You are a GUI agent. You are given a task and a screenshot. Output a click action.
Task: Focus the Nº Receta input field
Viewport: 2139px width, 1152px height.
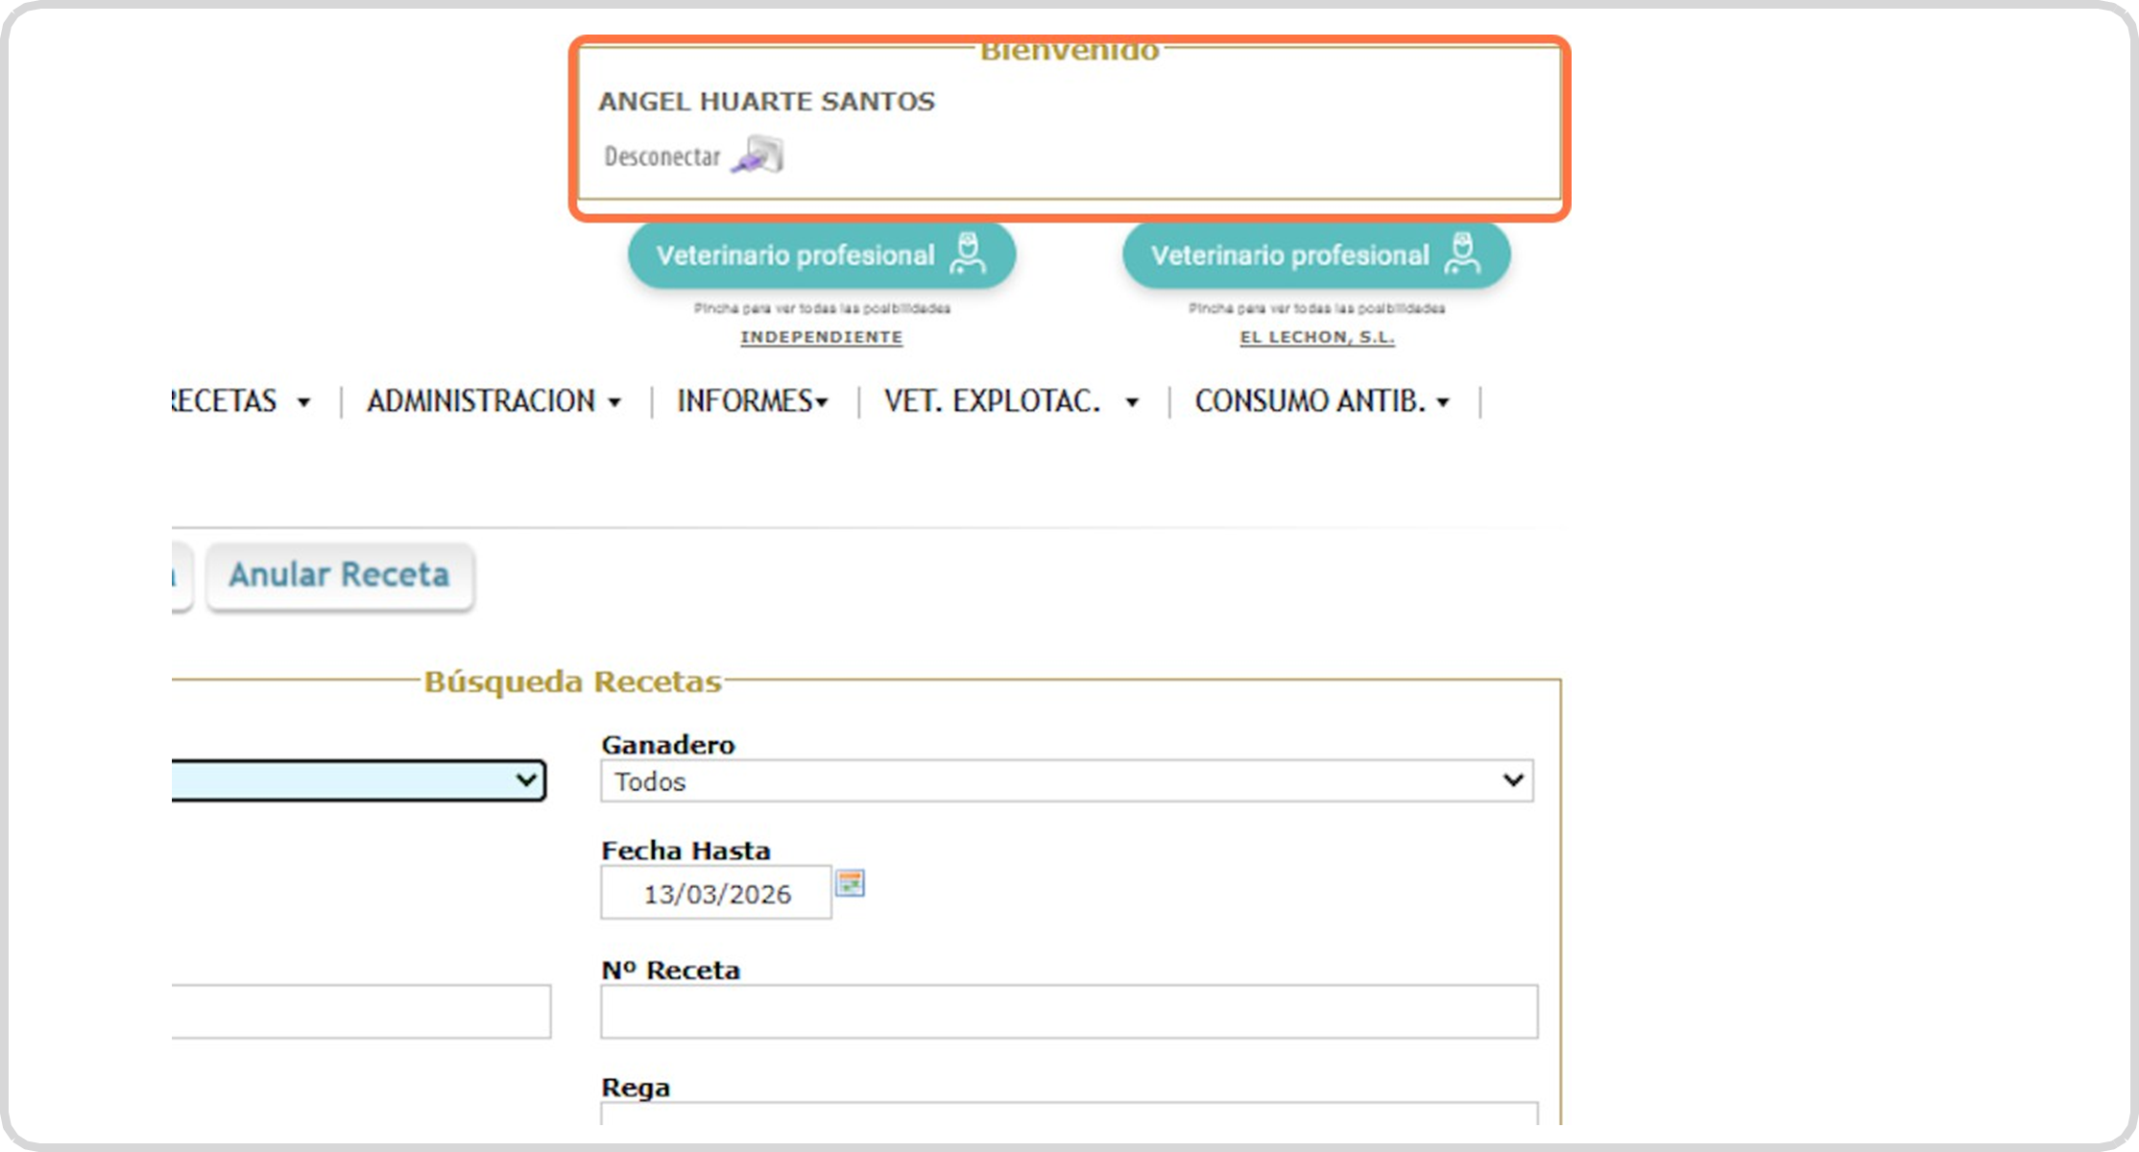(x=1069, y=1012)
